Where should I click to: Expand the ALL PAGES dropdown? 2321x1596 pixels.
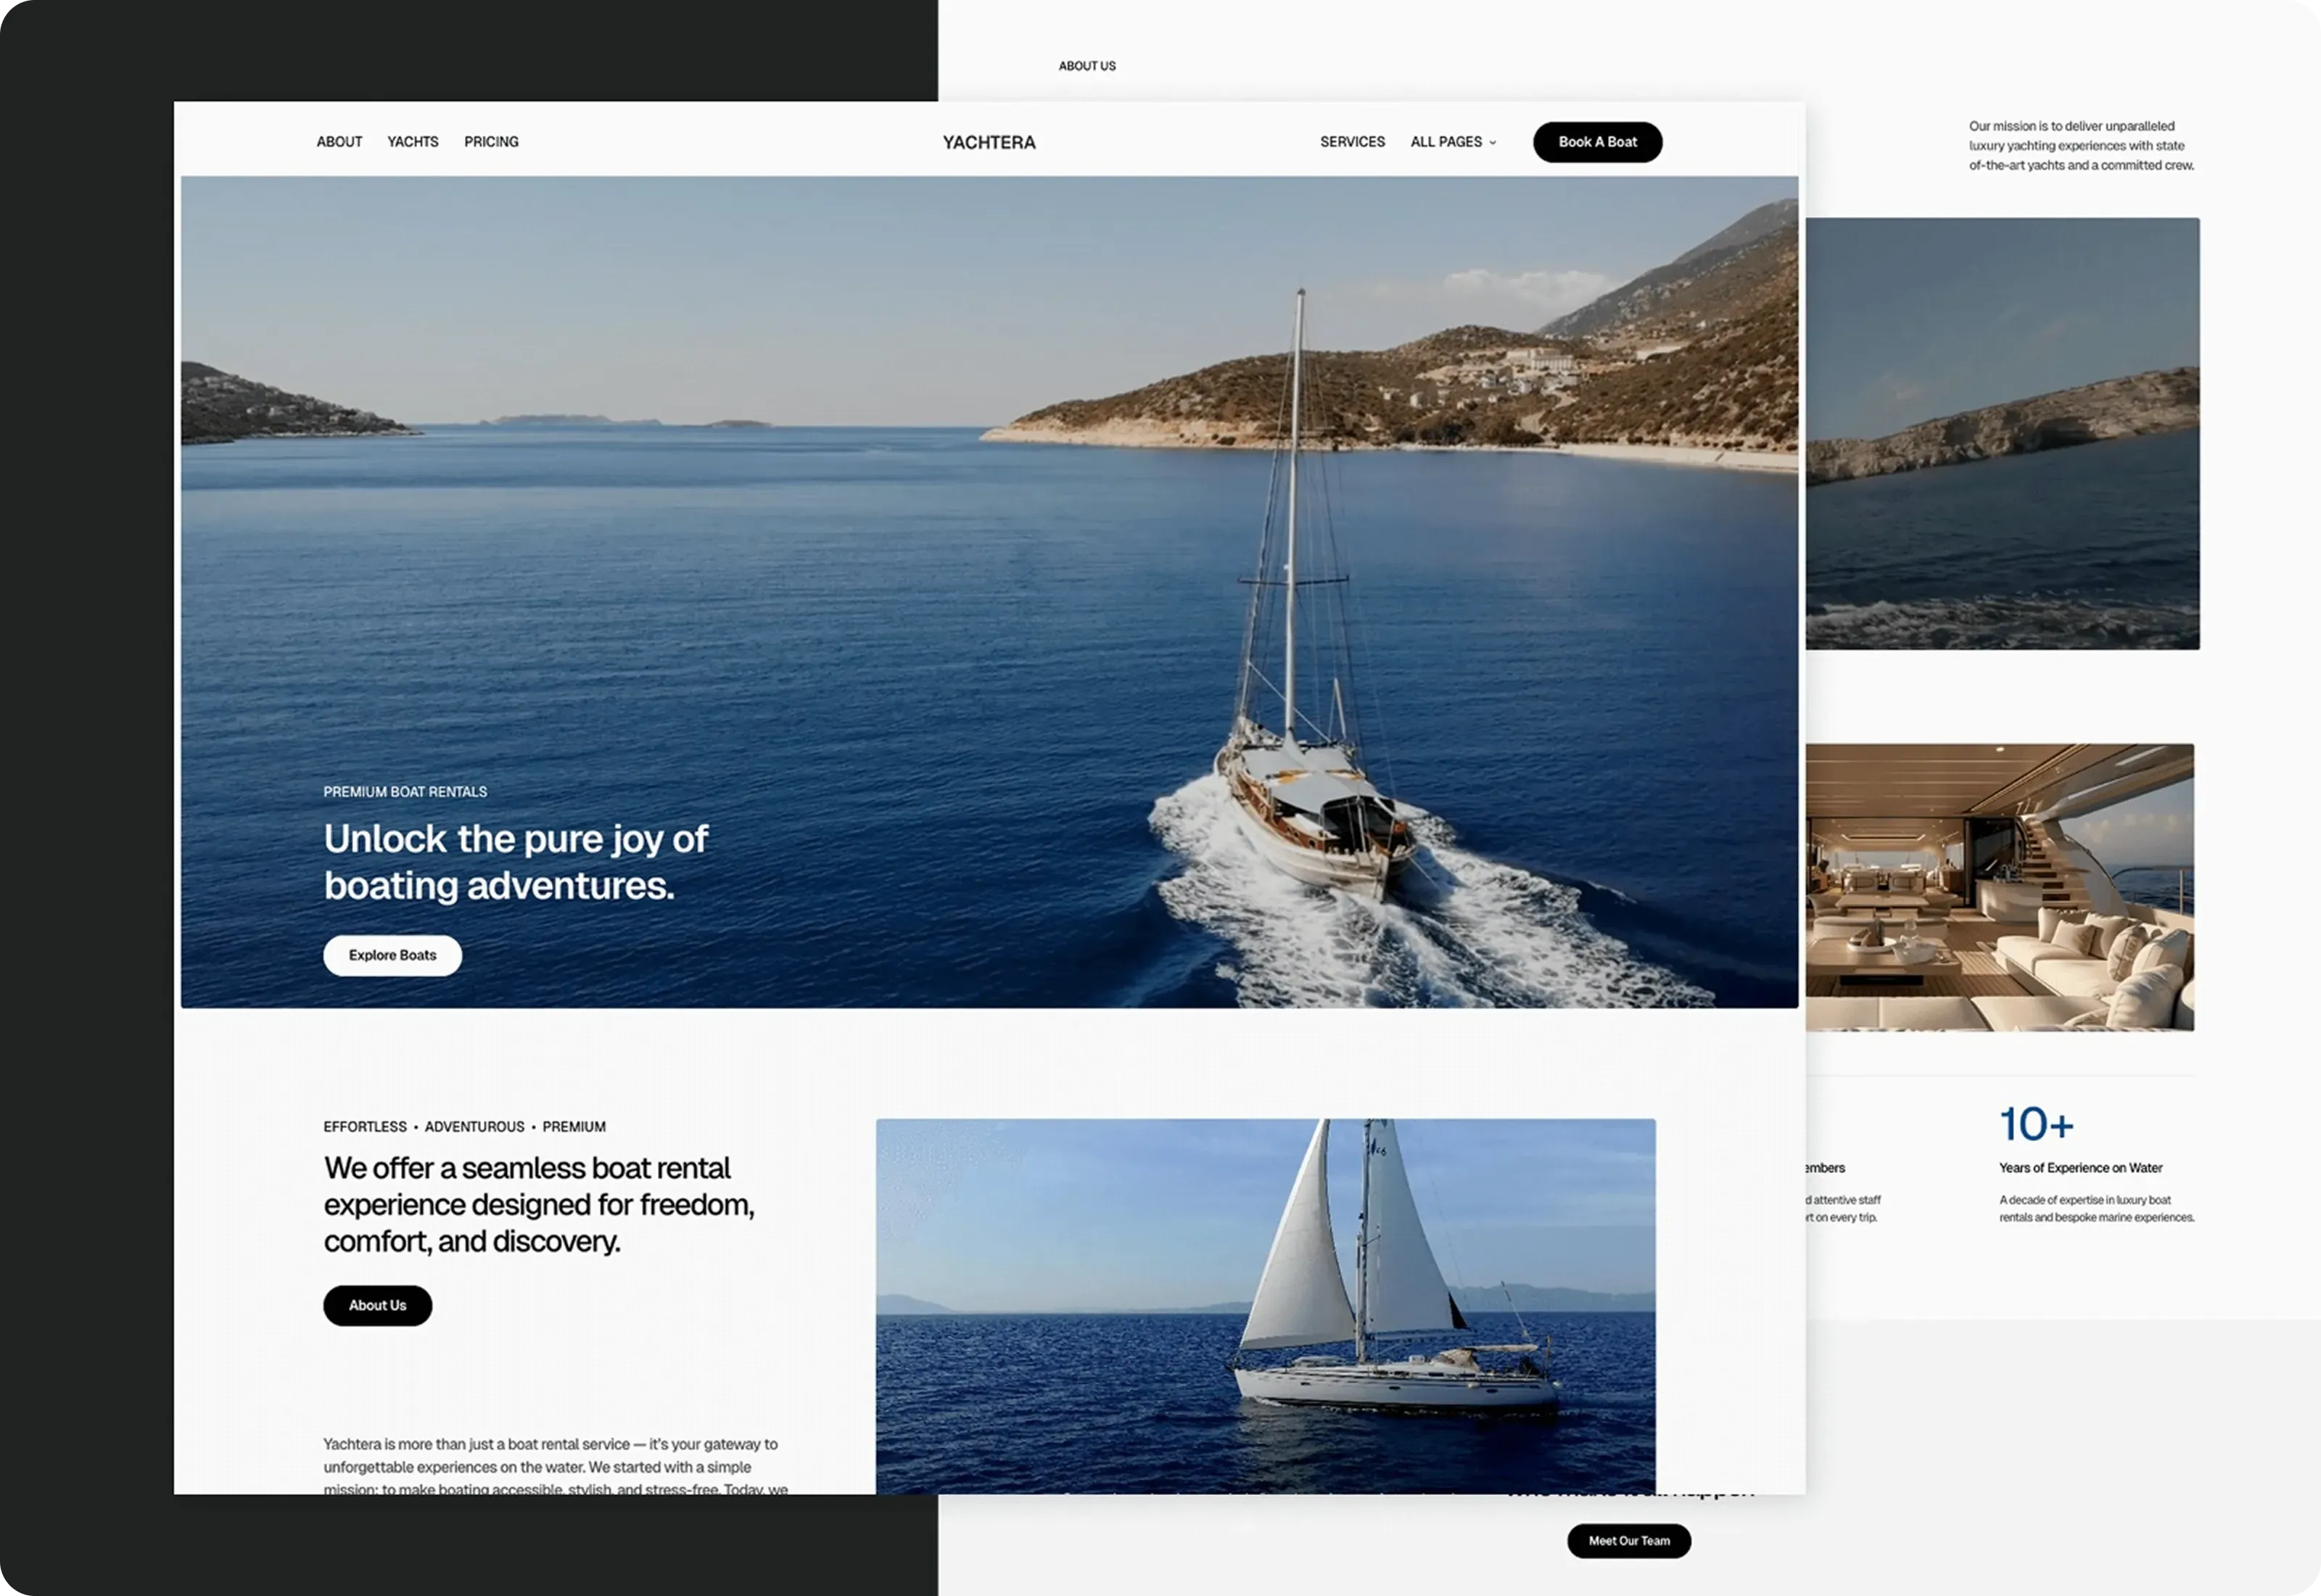click(1452, 142)
